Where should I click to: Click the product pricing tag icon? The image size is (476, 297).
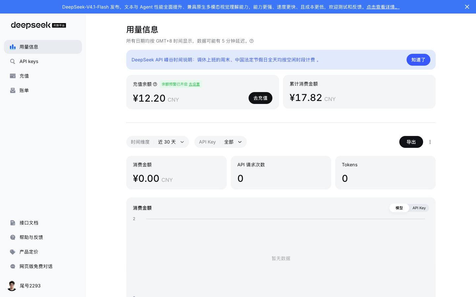pyautogui.click(x=13, y=252)
